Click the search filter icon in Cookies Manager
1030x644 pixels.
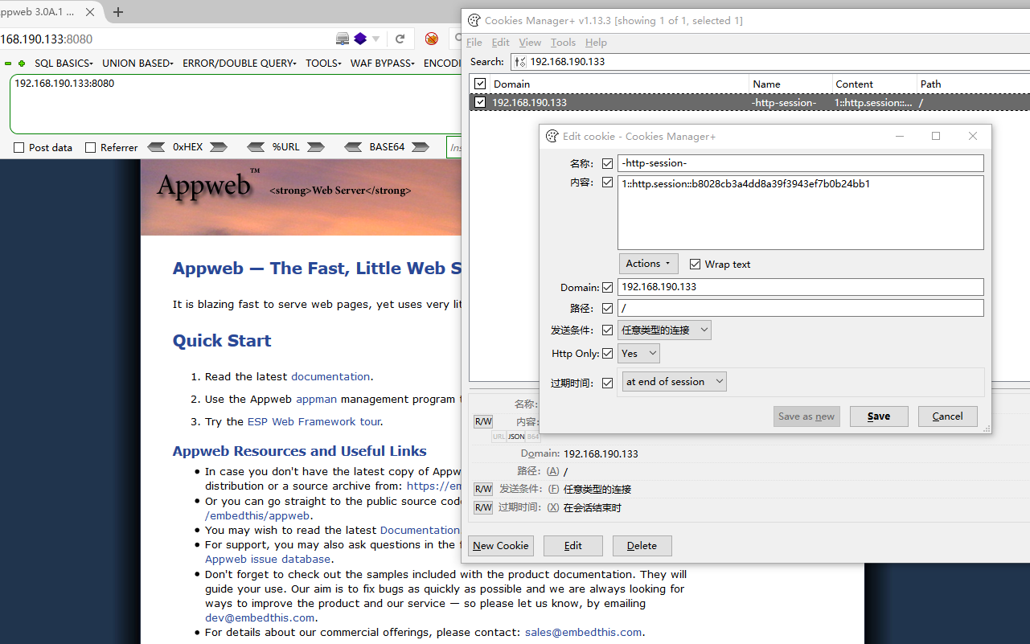tap(520, 62)
